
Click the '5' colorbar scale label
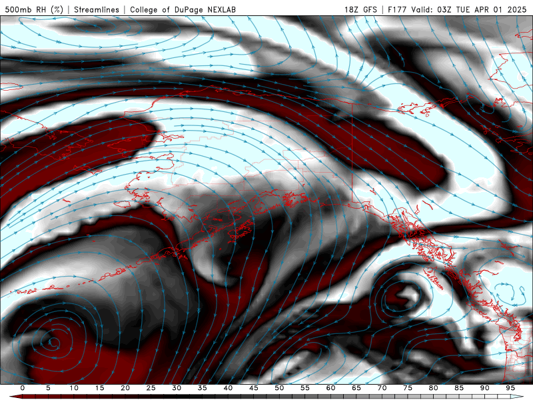pos(48,388)
